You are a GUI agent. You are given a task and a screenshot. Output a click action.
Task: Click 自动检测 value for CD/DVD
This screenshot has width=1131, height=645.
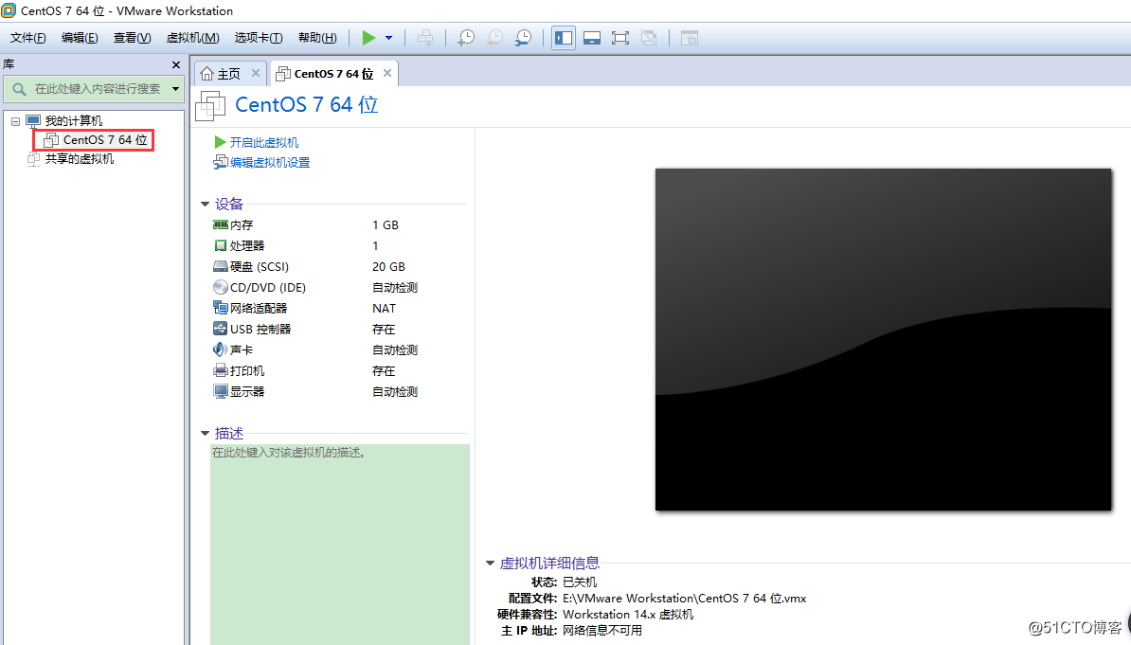[x=395, y=287]
